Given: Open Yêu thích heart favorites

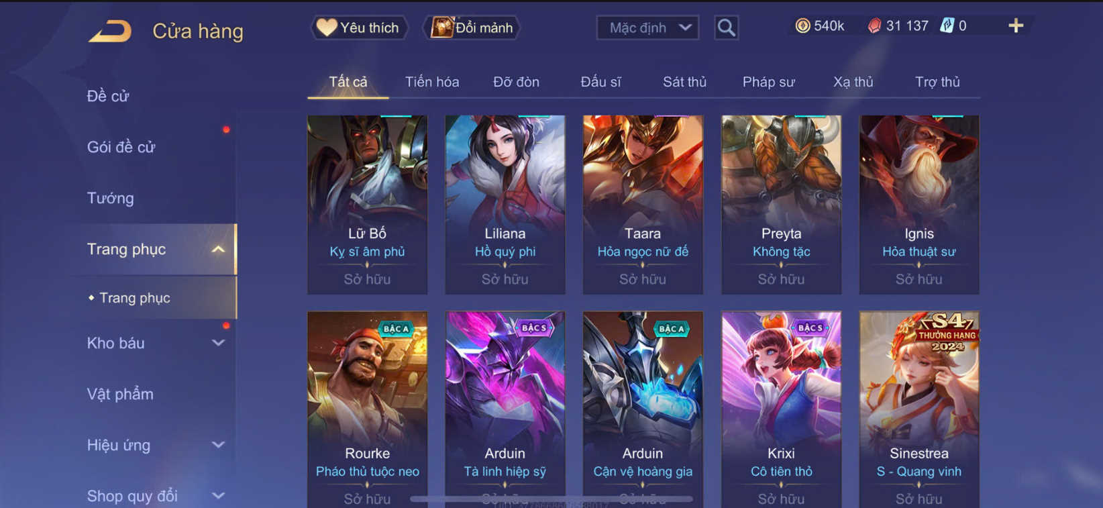Looking at the screenshot, I should point(358,28).
